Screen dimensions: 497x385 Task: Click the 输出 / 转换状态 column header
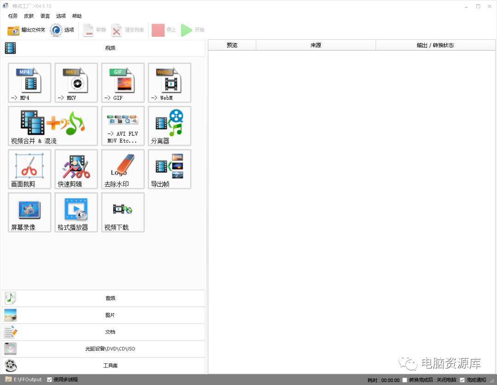[x=435, y=45]
